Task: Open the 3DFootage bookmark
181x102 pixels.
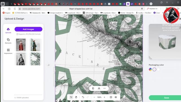Action: (x=91, y=13)
